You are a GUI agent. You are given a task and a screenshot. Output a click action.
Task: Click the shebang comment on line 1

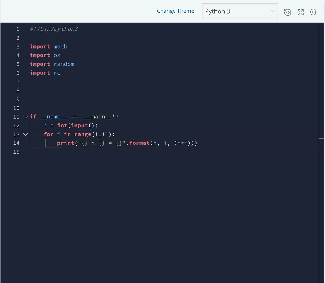(54, 29)
